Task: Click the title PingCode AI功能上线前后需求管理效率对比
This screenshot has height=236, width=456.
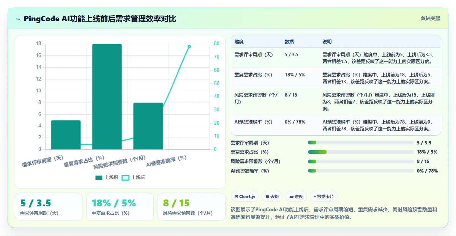Action: (x=100, y=19)
